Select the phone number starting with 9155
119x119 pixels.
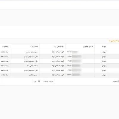tap(73, 52)
